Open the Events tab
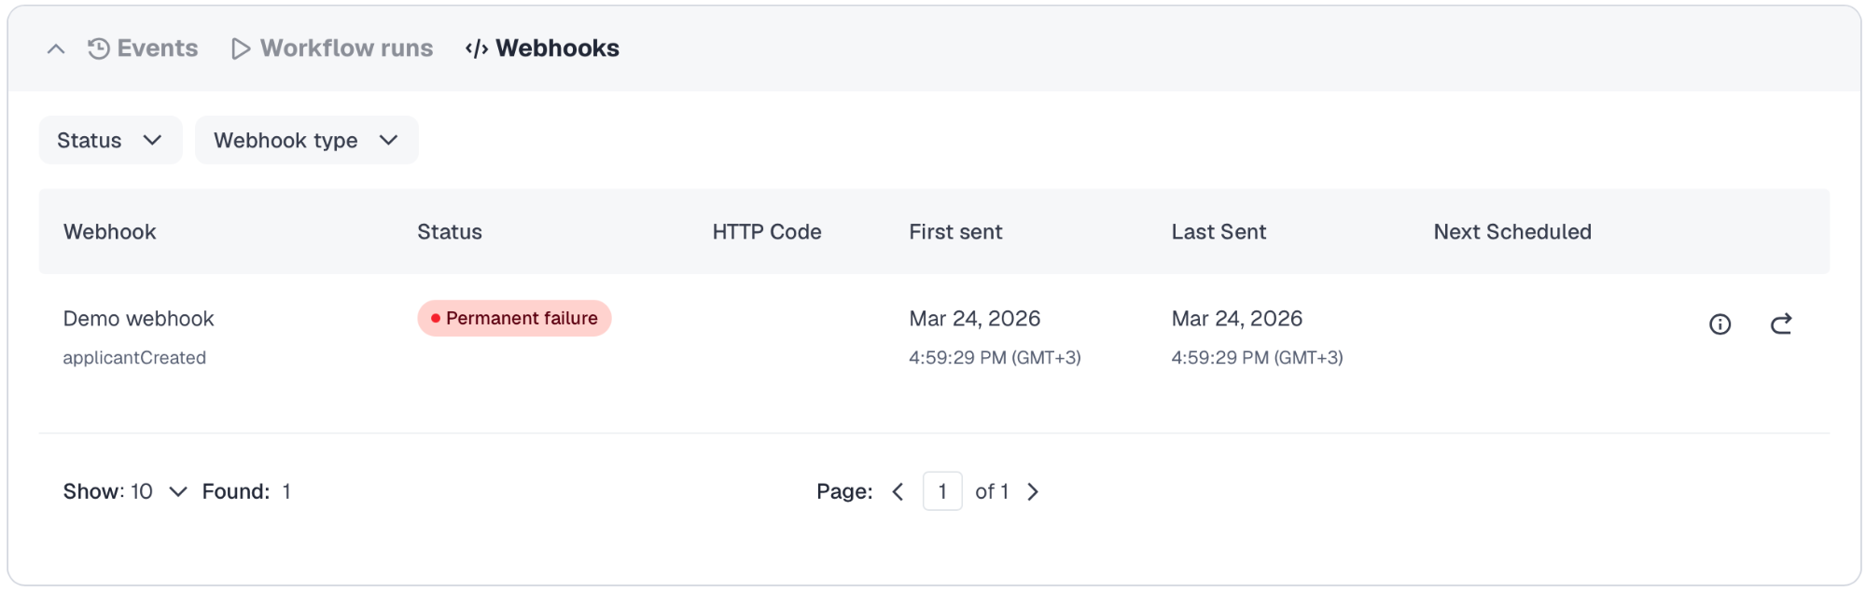 [x=144, y=48]
